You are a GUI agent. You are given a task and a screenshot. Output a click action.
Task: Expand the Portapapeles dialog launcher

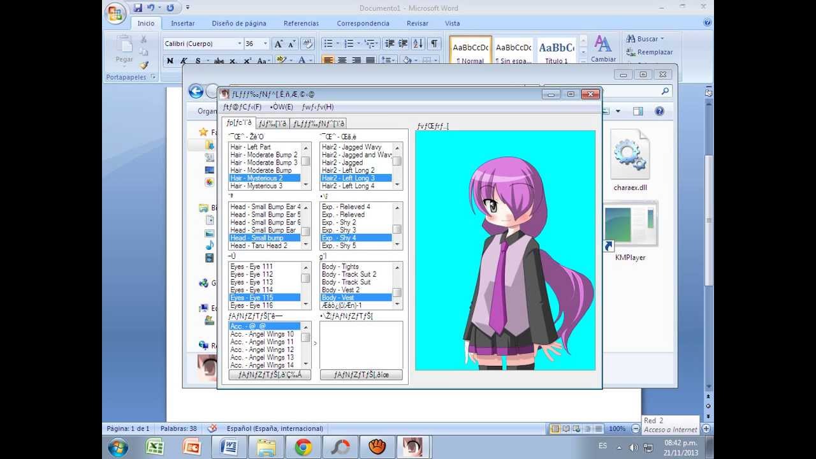tap(153, 77)
